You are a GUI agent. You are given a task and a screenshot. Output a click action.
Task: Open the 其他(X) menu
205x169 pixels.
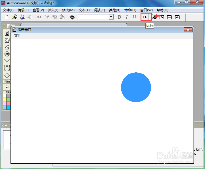114,10
